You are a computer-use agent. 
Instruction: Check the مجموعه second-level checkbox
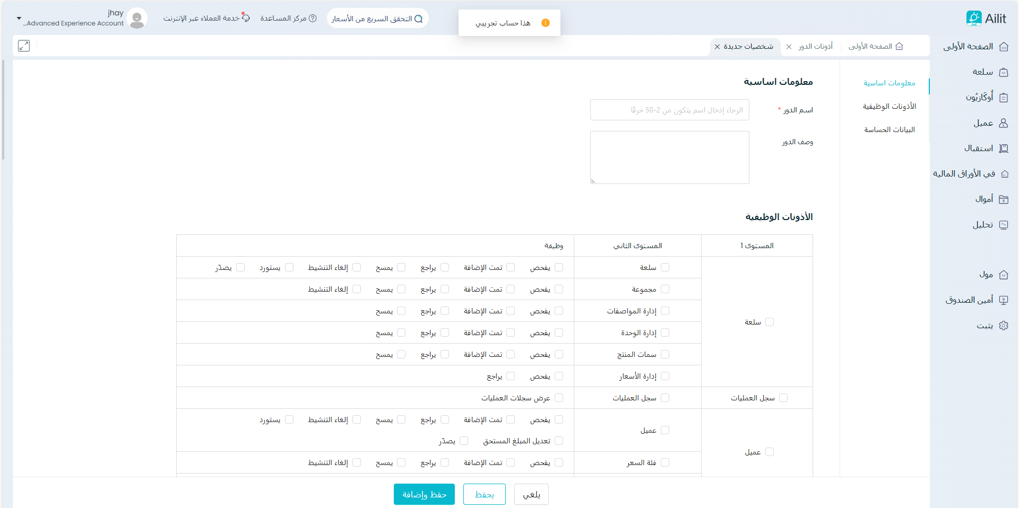click(665, 289)
